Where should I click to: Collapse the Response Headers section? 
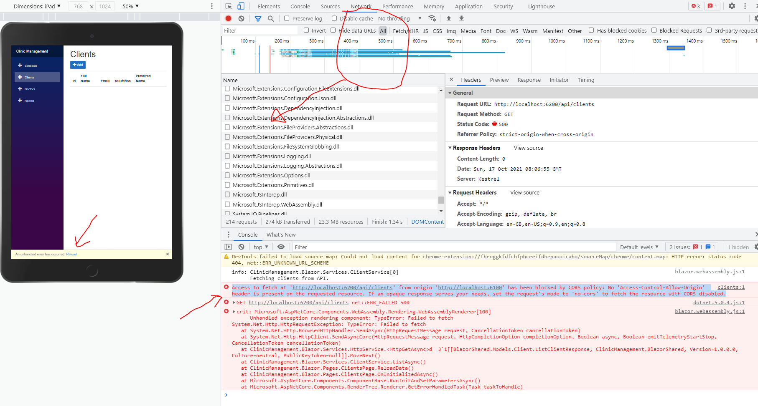450,148
